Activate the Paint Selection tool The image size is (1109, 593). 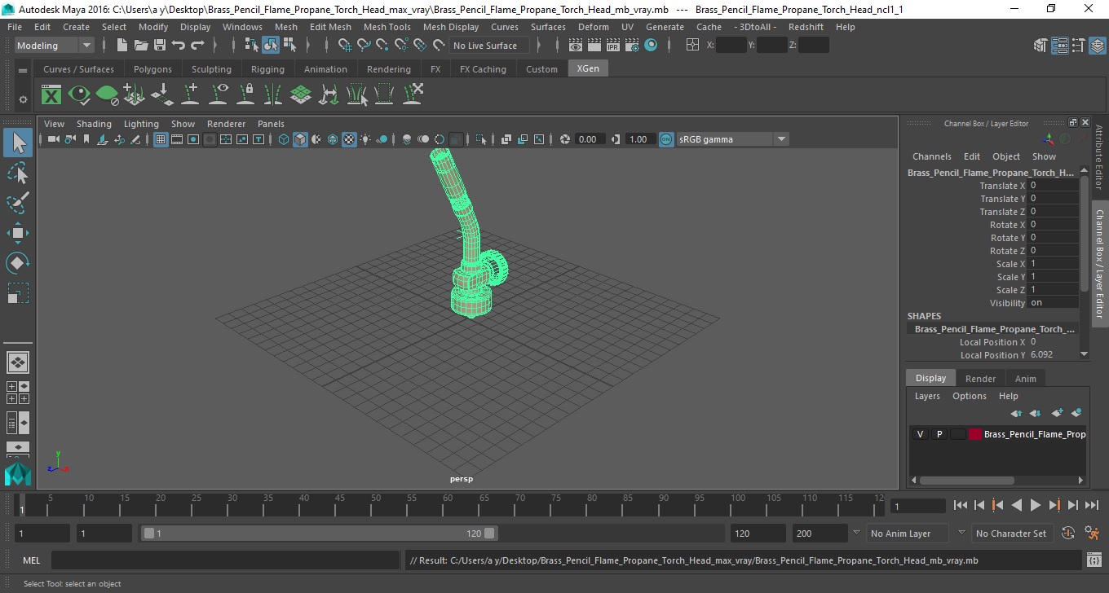pyautogui.click(x=18, y=203)
